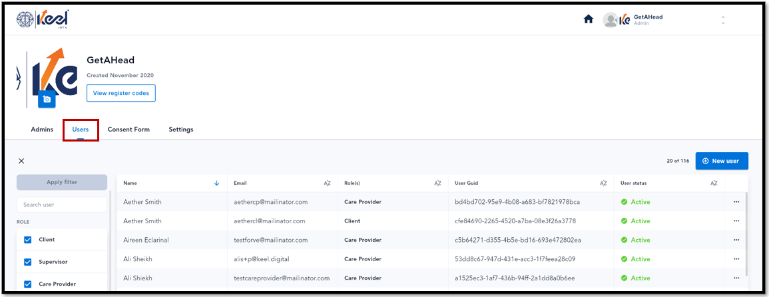Sort the User status column alphabetically
The image size is (769, 297).
click(714, 183)
